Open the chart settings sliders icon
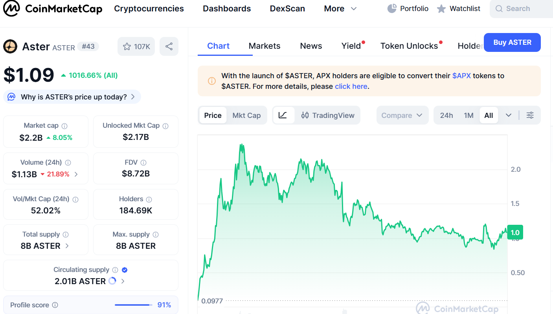This screenshot has width=553, height=314. pos(530,115)
